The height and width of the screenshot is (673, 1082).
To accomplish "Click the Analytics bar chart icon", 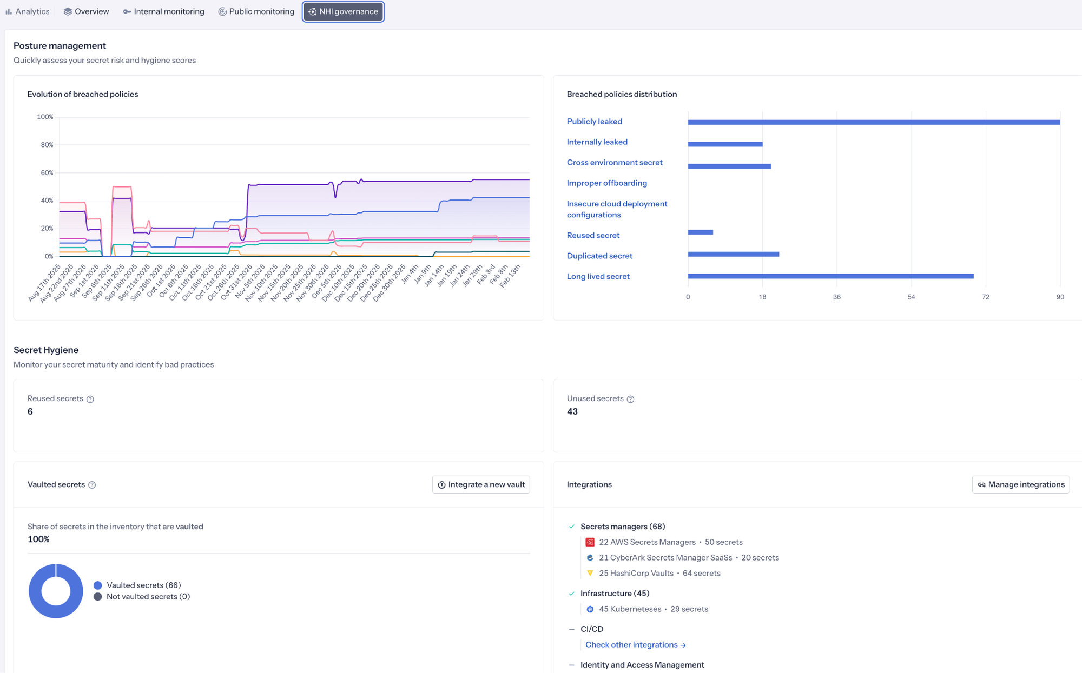I will coord(9,11).
